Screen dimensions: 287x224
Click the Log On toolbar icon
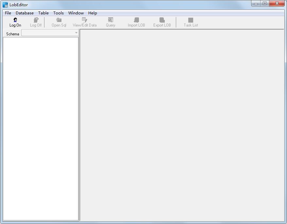(15, 20)
